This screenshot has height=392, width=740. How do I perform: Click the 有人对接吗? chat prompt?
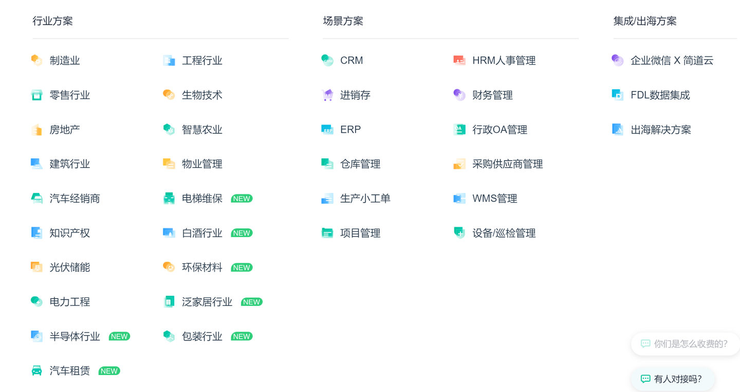[672, 379]
